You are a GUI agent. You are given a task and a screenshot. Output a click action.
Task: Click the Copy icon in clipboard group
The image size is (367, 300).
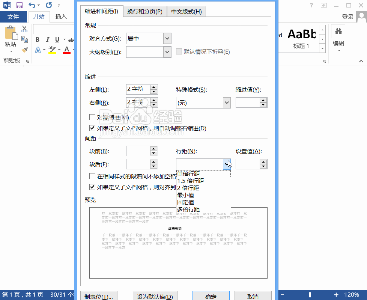click(x=24, y=39)
